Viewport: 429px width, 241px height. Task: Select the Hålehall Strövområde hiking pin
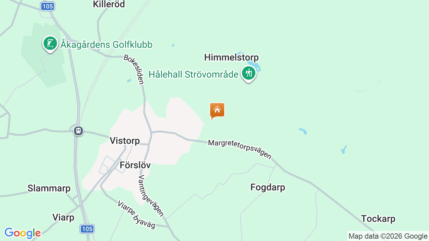[249, 74]
